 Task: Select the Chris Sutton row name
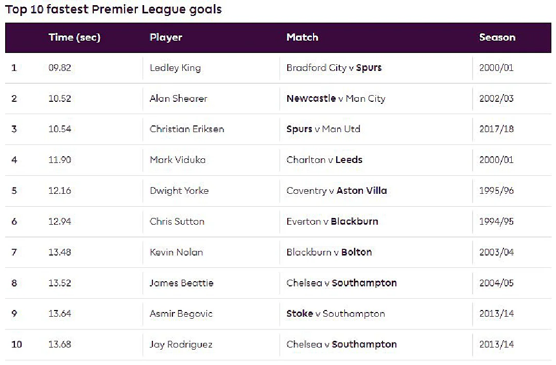pyautogui.click(x=177, y=221)
